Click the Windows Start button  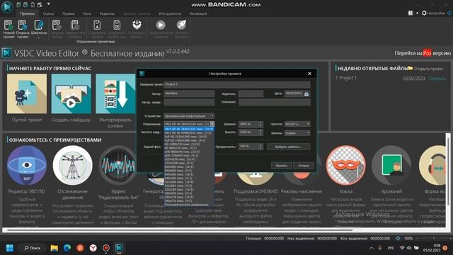[9, 248]
